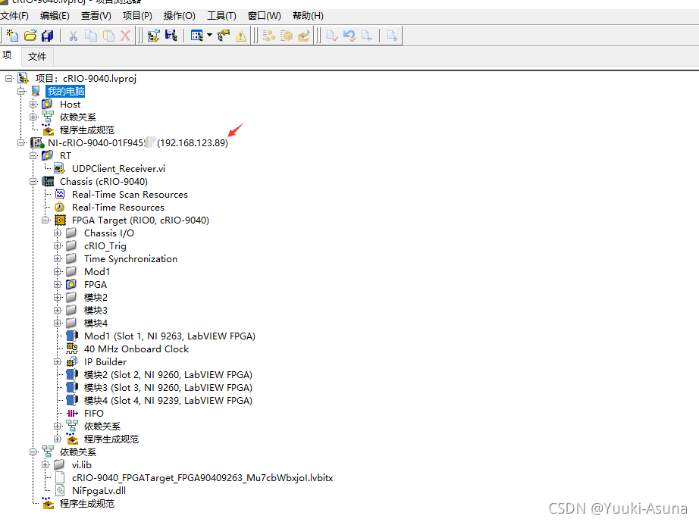699x522 pixels.
Task: Open the 编辑(E) menu
Action: tap(55, 16)
